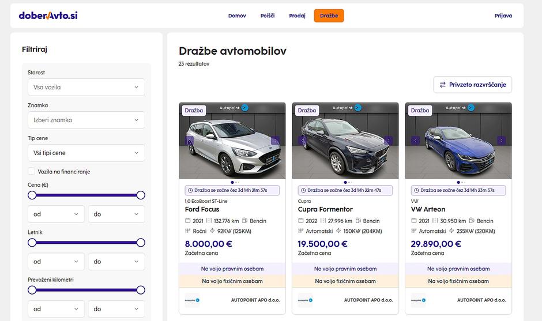
Task: Click 8.000,00 € starting price
Action: coord(208,244)
